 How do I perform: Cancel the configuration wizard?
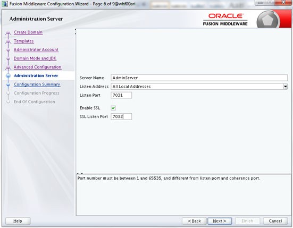point(275,221)
